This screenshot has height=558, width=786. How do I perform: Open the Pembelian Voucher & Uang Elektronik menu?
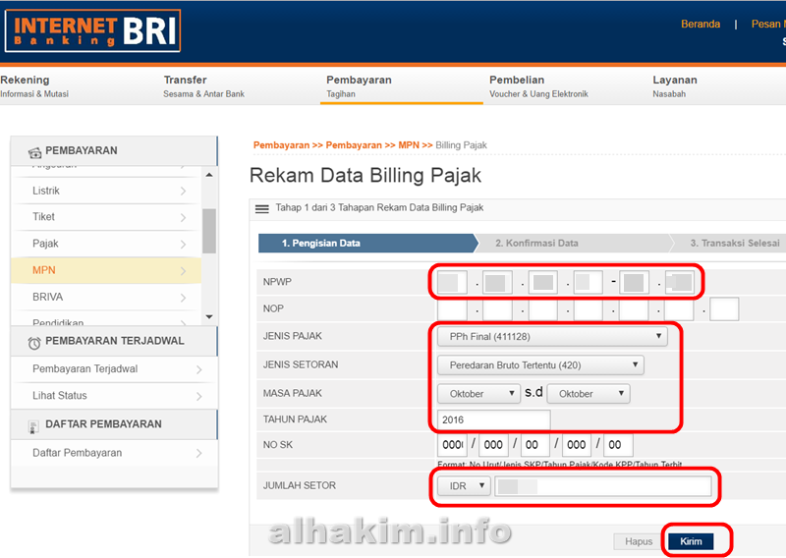538,86
